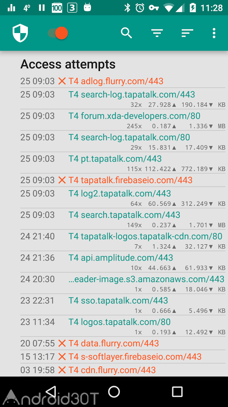Screen dimensions: 228x407
Task: Tap the blocked X icon beside adlog.flurry.com
Action: [x=62, y=81]
